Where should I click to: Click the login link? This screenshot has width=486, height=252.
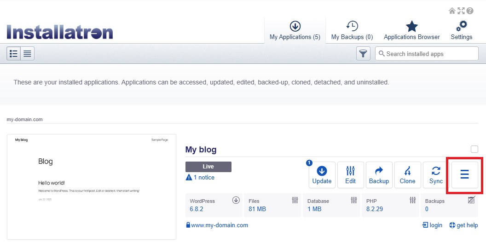pos(432,225)
